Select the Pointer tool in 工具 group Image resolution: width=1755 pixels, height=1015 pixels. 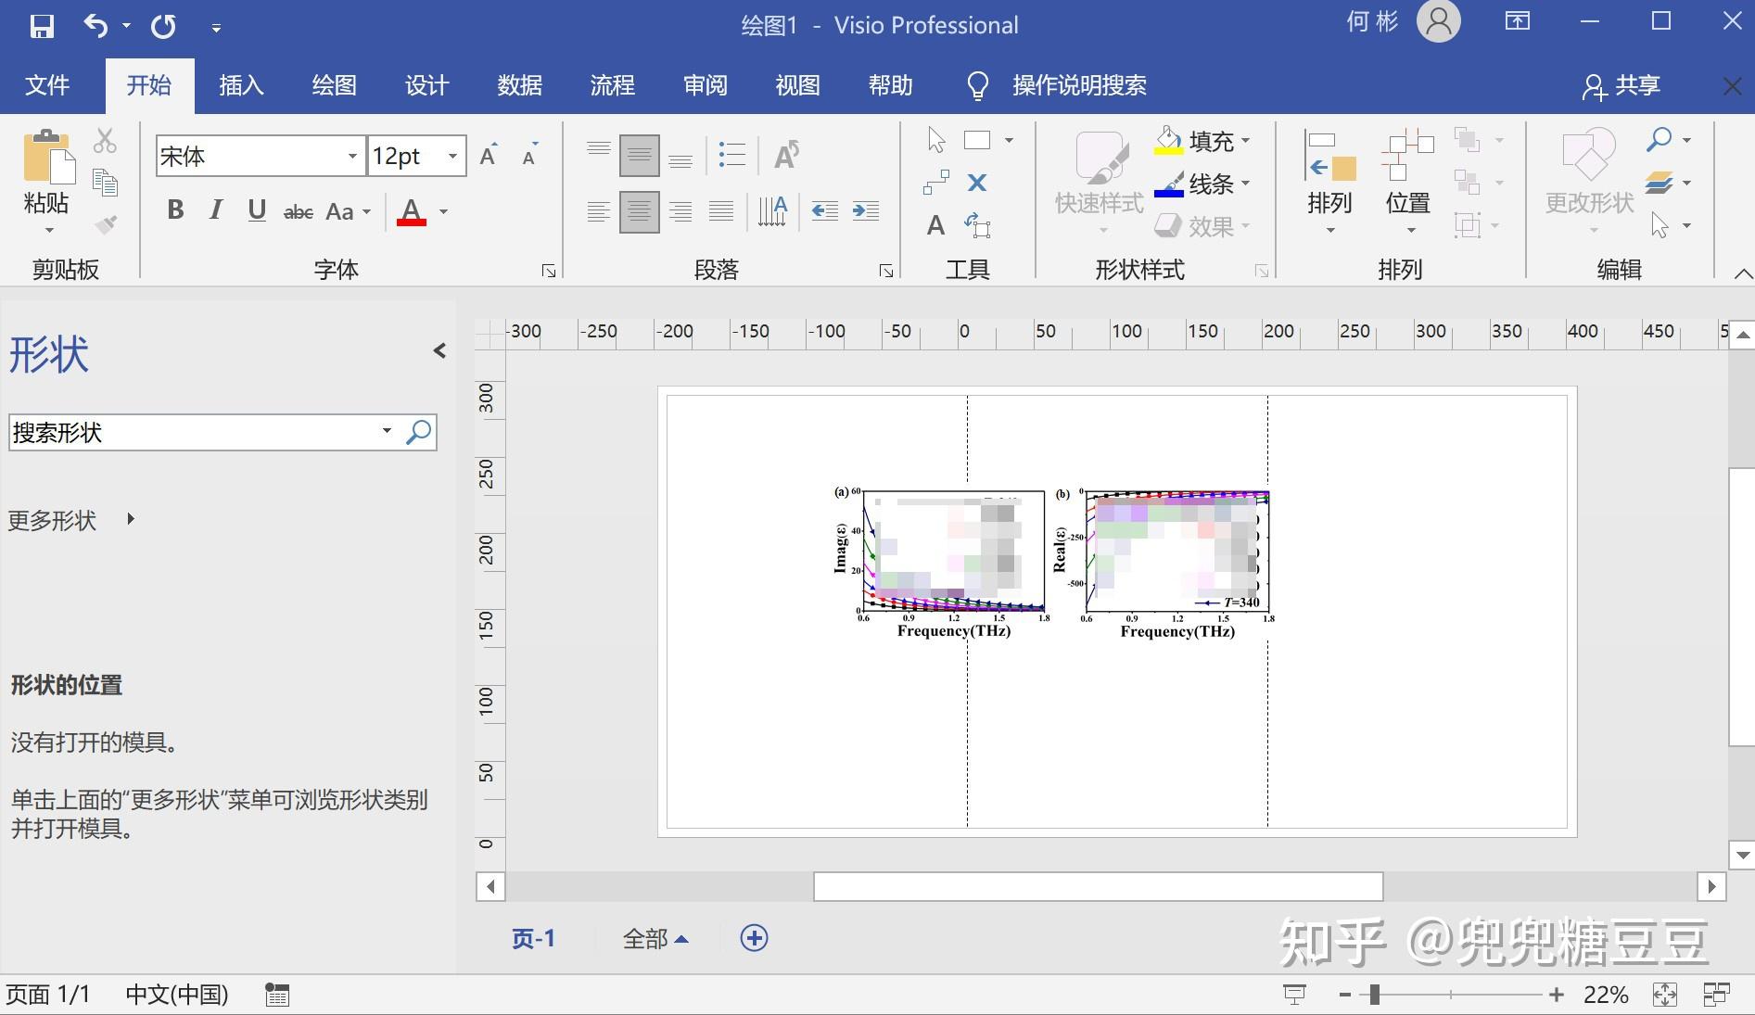tap(936, 139)
